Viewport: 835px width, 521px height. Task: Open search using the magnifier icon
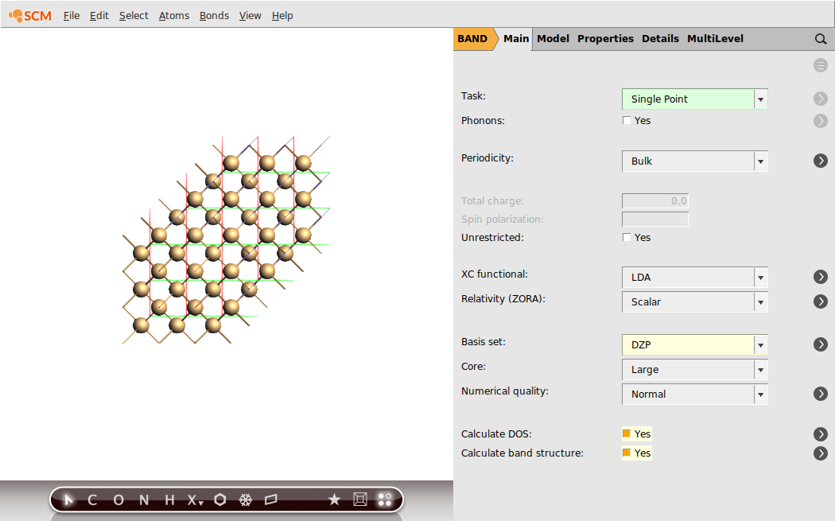pyautogui.click(x=821, y=38)
